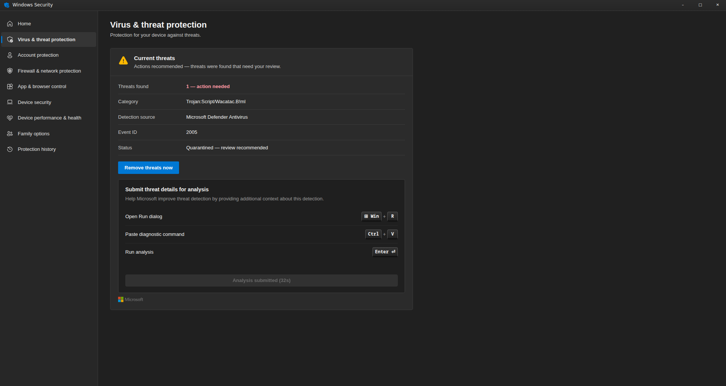Go to Account protection label

tap(38, 55)
